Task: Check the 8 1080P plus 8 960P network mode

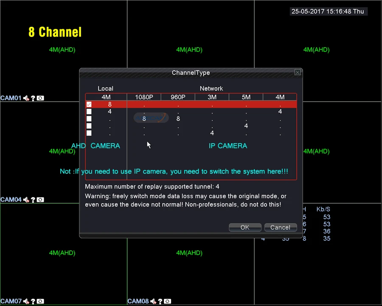Action: pyautogui.click(x=89, y=119)
